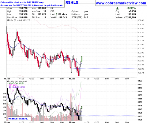Click the P/E label

point(52,8)
